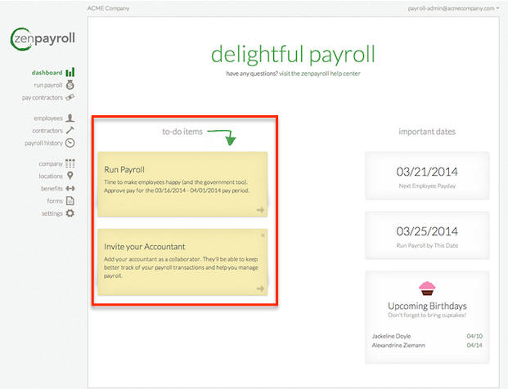
Task: Click the payroll history clock icon
Action: click(x=70, y=143)
